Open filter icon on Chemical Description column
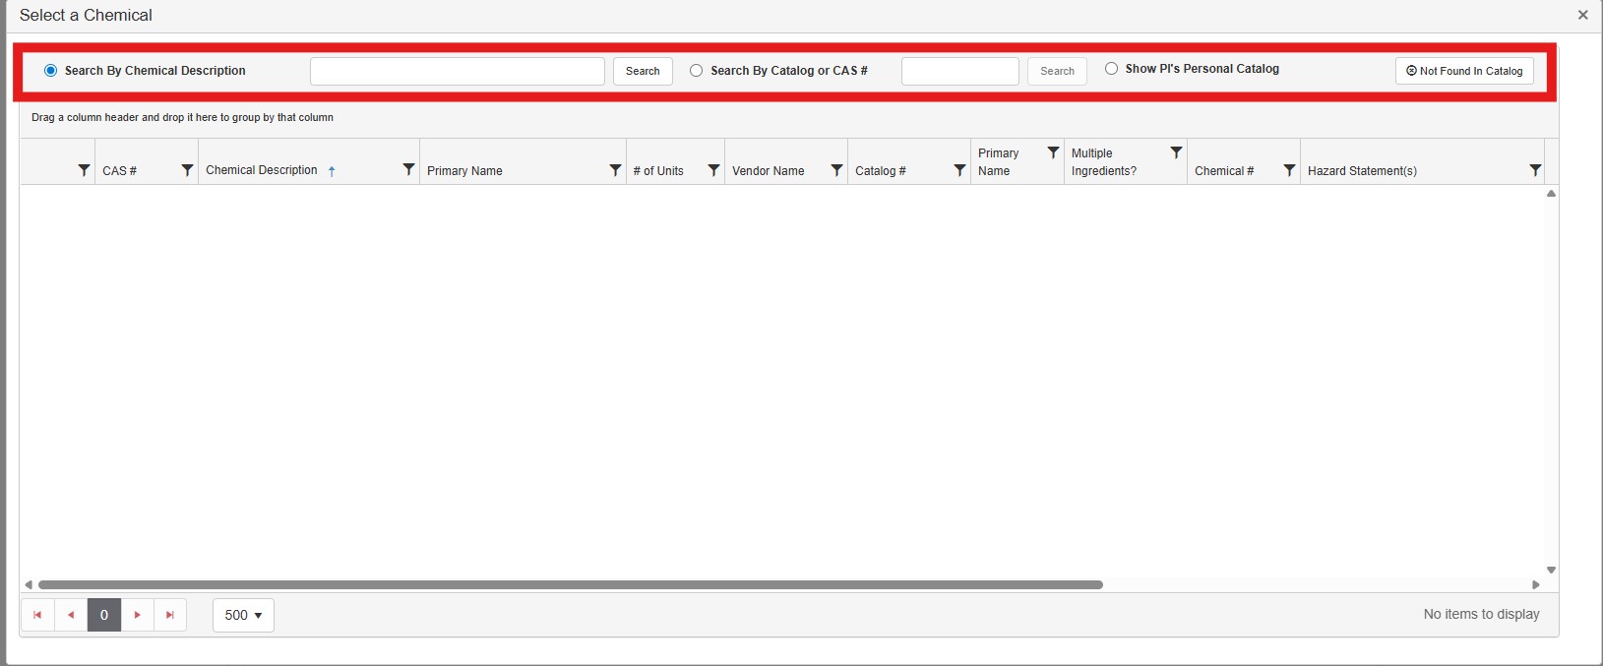Screen dimensions: 1603x666 408,170
